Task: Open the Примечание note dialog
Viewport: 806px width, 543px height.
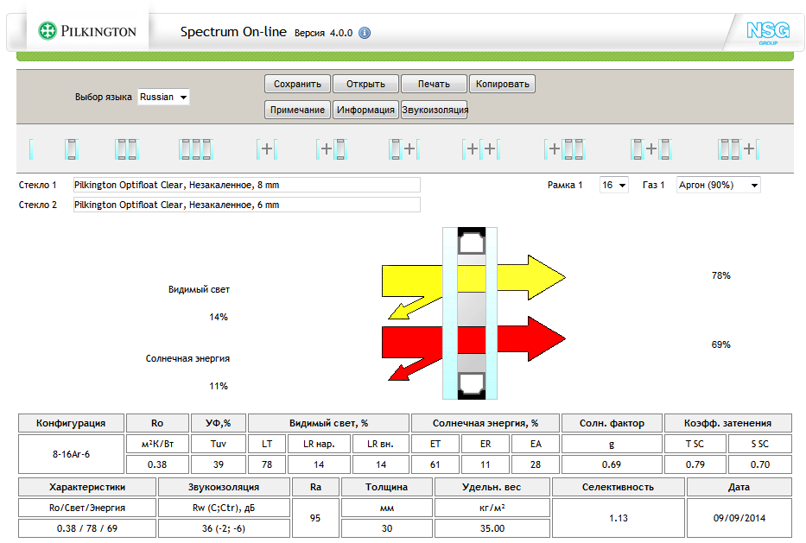Action: click(x=297, y=110)
